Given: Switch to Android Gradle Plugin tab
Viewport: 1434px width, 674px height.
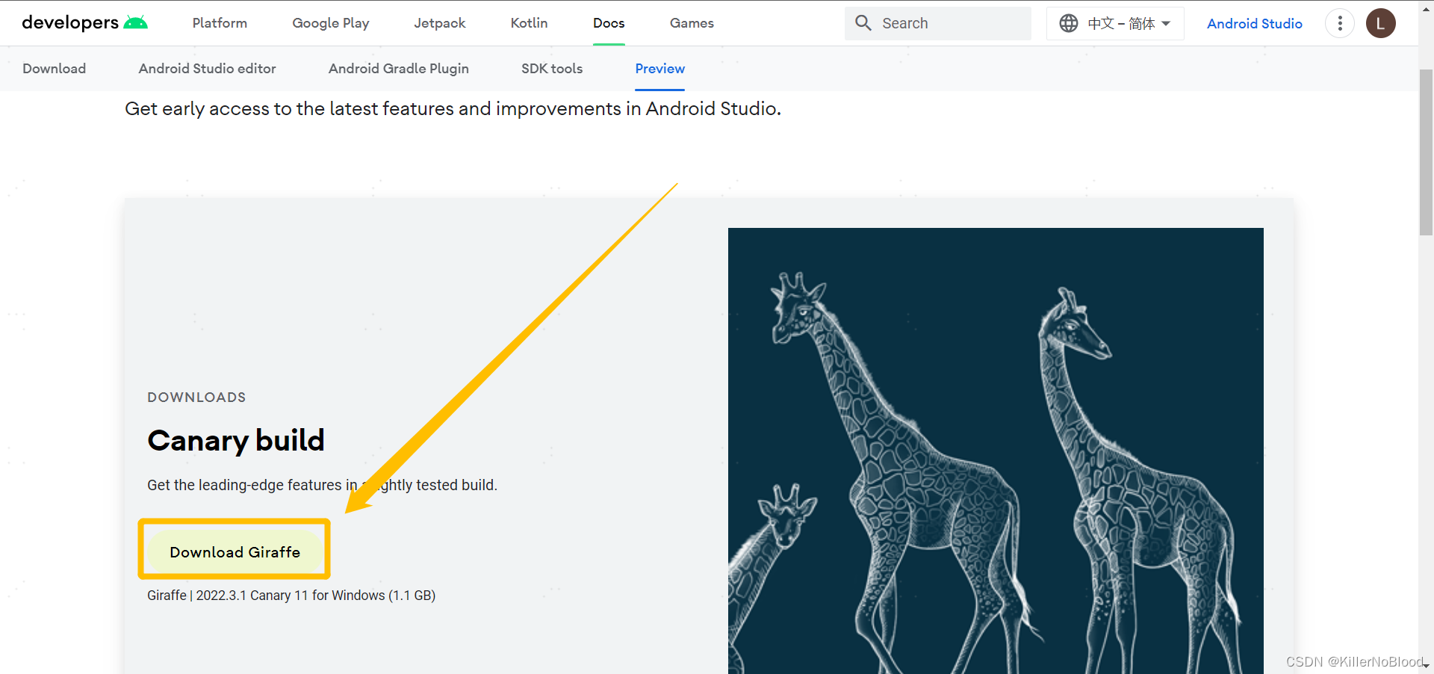Looking at the screenshot, I should point(399,69).
